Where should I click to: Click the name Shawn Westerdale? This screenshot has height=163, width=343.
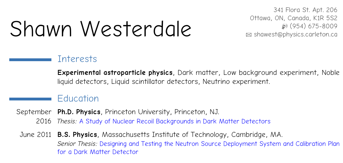101,29
